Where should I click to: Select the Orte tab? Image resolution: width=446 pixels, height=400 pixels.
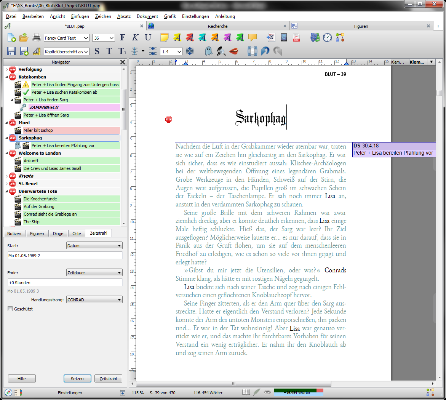point(77,233)
